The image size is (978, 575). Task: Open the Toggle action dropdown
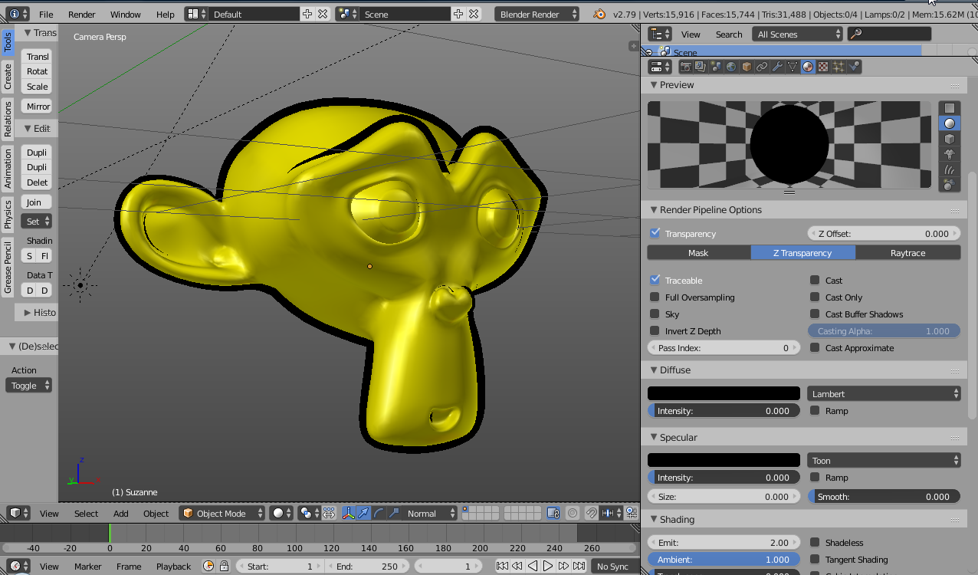tap(29, 385)
